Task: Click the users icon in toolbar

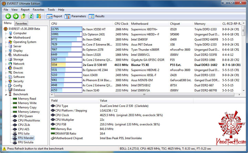Action: 39,16
